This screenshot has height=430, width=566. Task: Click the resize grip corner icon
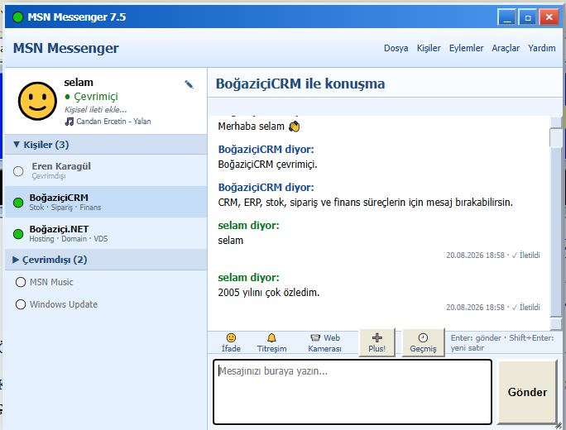(558, 426)
